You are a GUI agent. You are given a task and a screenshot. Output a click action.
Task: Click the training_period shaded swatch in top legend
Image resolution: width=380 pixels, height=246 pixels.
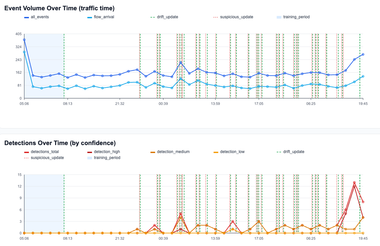pyautogui.click(x=279, y=17)
